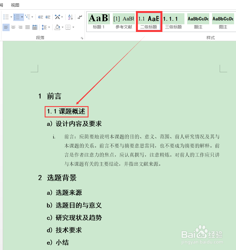Image resolution: width=236 pixels, height=250 pixels.
Task: Open the paragraph group dialog launcher
Action: click(x=82, y=38)
